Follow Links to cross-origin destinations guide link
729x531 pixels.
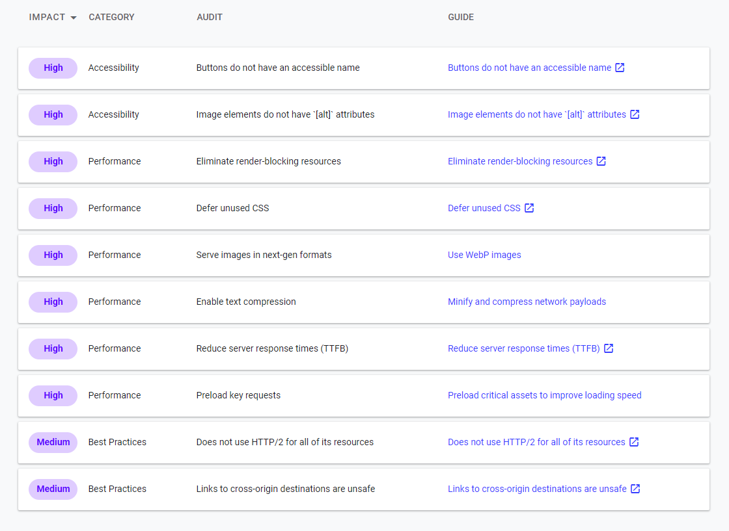pos(537,489)
